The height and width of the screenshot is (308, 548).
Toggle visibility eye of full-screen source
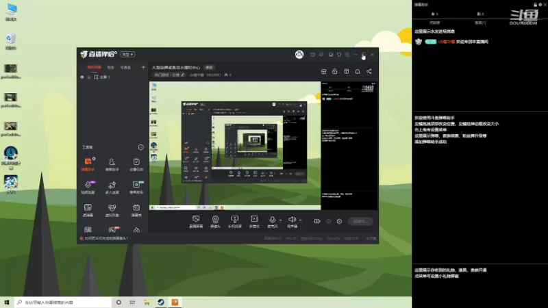click(82, 77)
